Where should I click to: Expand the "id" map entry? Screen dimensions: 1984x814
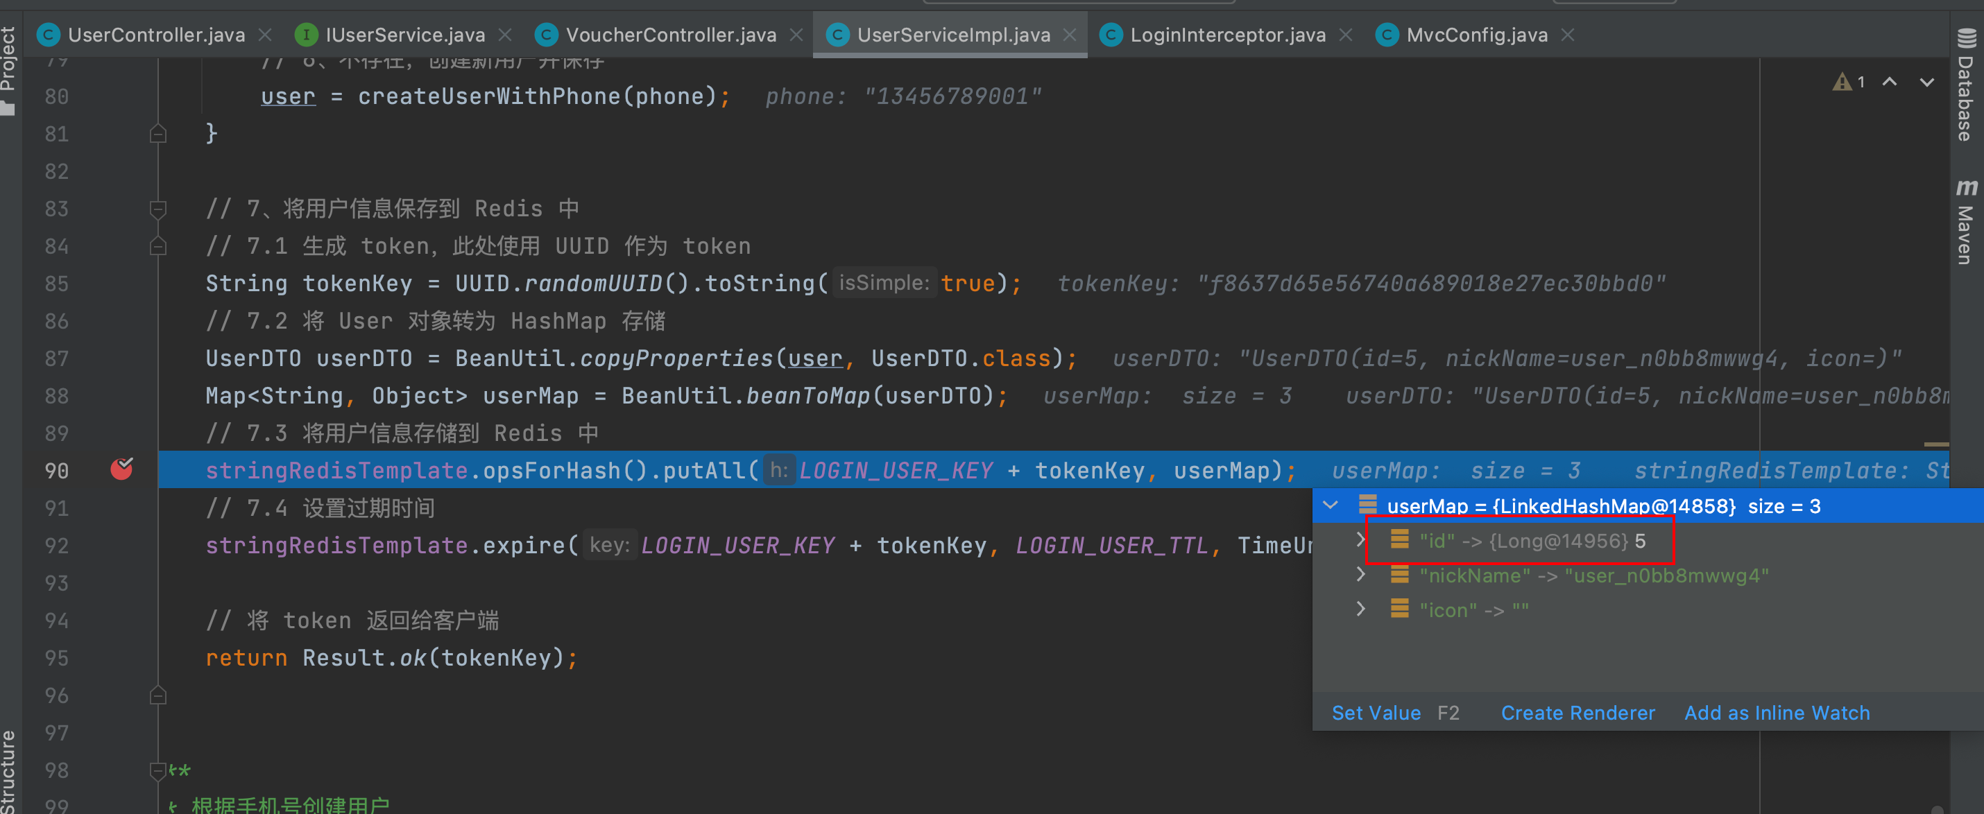[1361, 540]
